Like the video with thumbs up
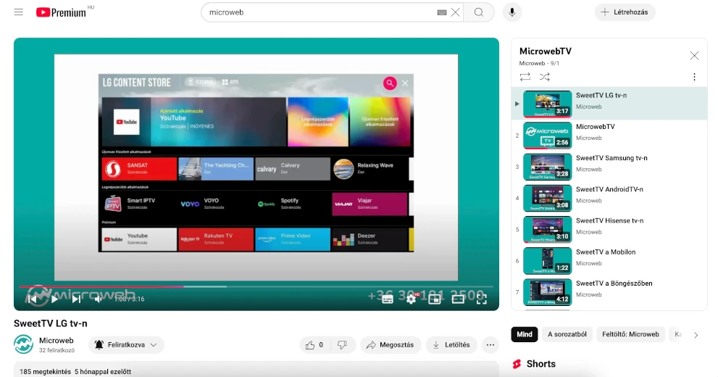This screenshot has height=377, width=718. [314, 345]
